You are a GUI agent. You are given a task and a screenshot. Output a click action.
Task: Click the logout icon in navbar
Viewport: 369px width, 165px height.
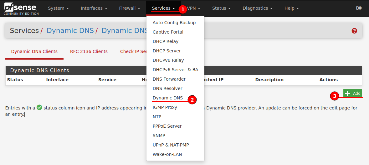tap(359, 8)
